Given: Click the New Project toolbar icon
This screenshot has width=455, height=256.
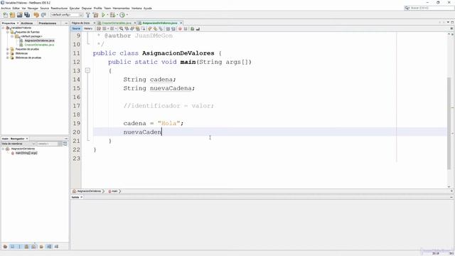Looking at the screenshot, I should click(x=12, y=15).
